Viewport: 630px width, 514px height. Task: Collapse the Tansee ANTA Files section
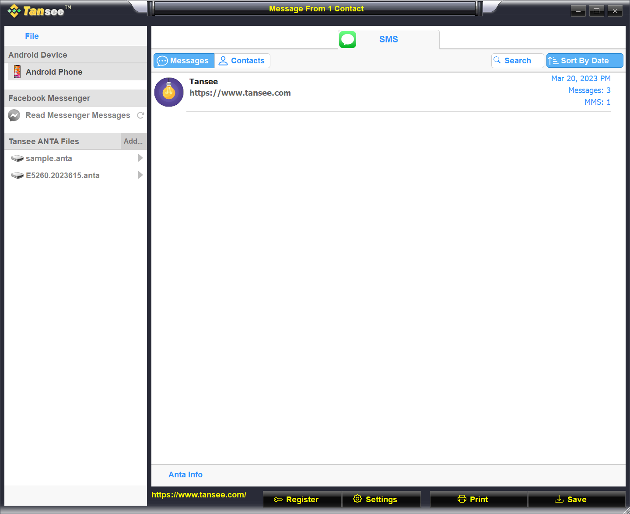point(44,141)
